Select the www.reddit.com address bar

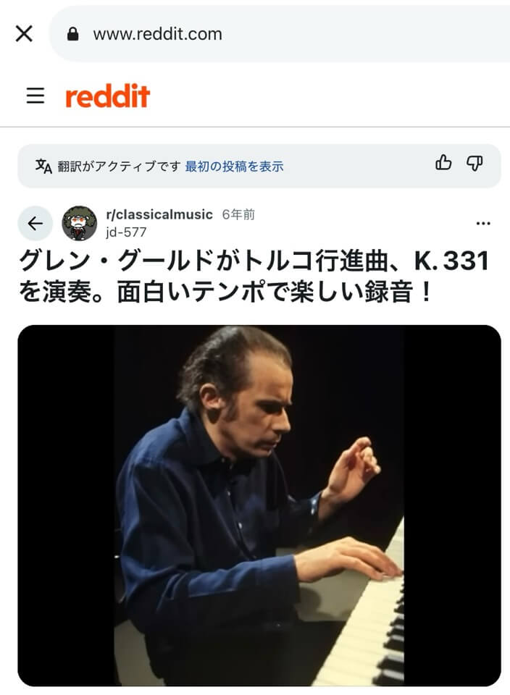tap(280, 34)
